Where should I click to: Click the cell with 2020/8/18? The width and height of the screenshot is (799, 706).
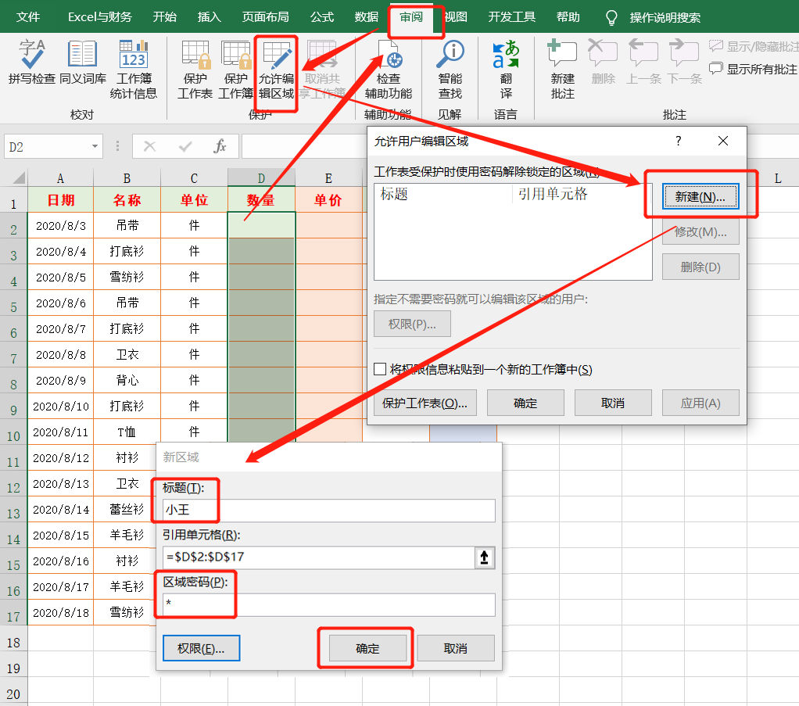point(61,612)
